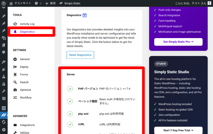Open Integrations under Advanced
213x134 pixels.
pos(27,125)
